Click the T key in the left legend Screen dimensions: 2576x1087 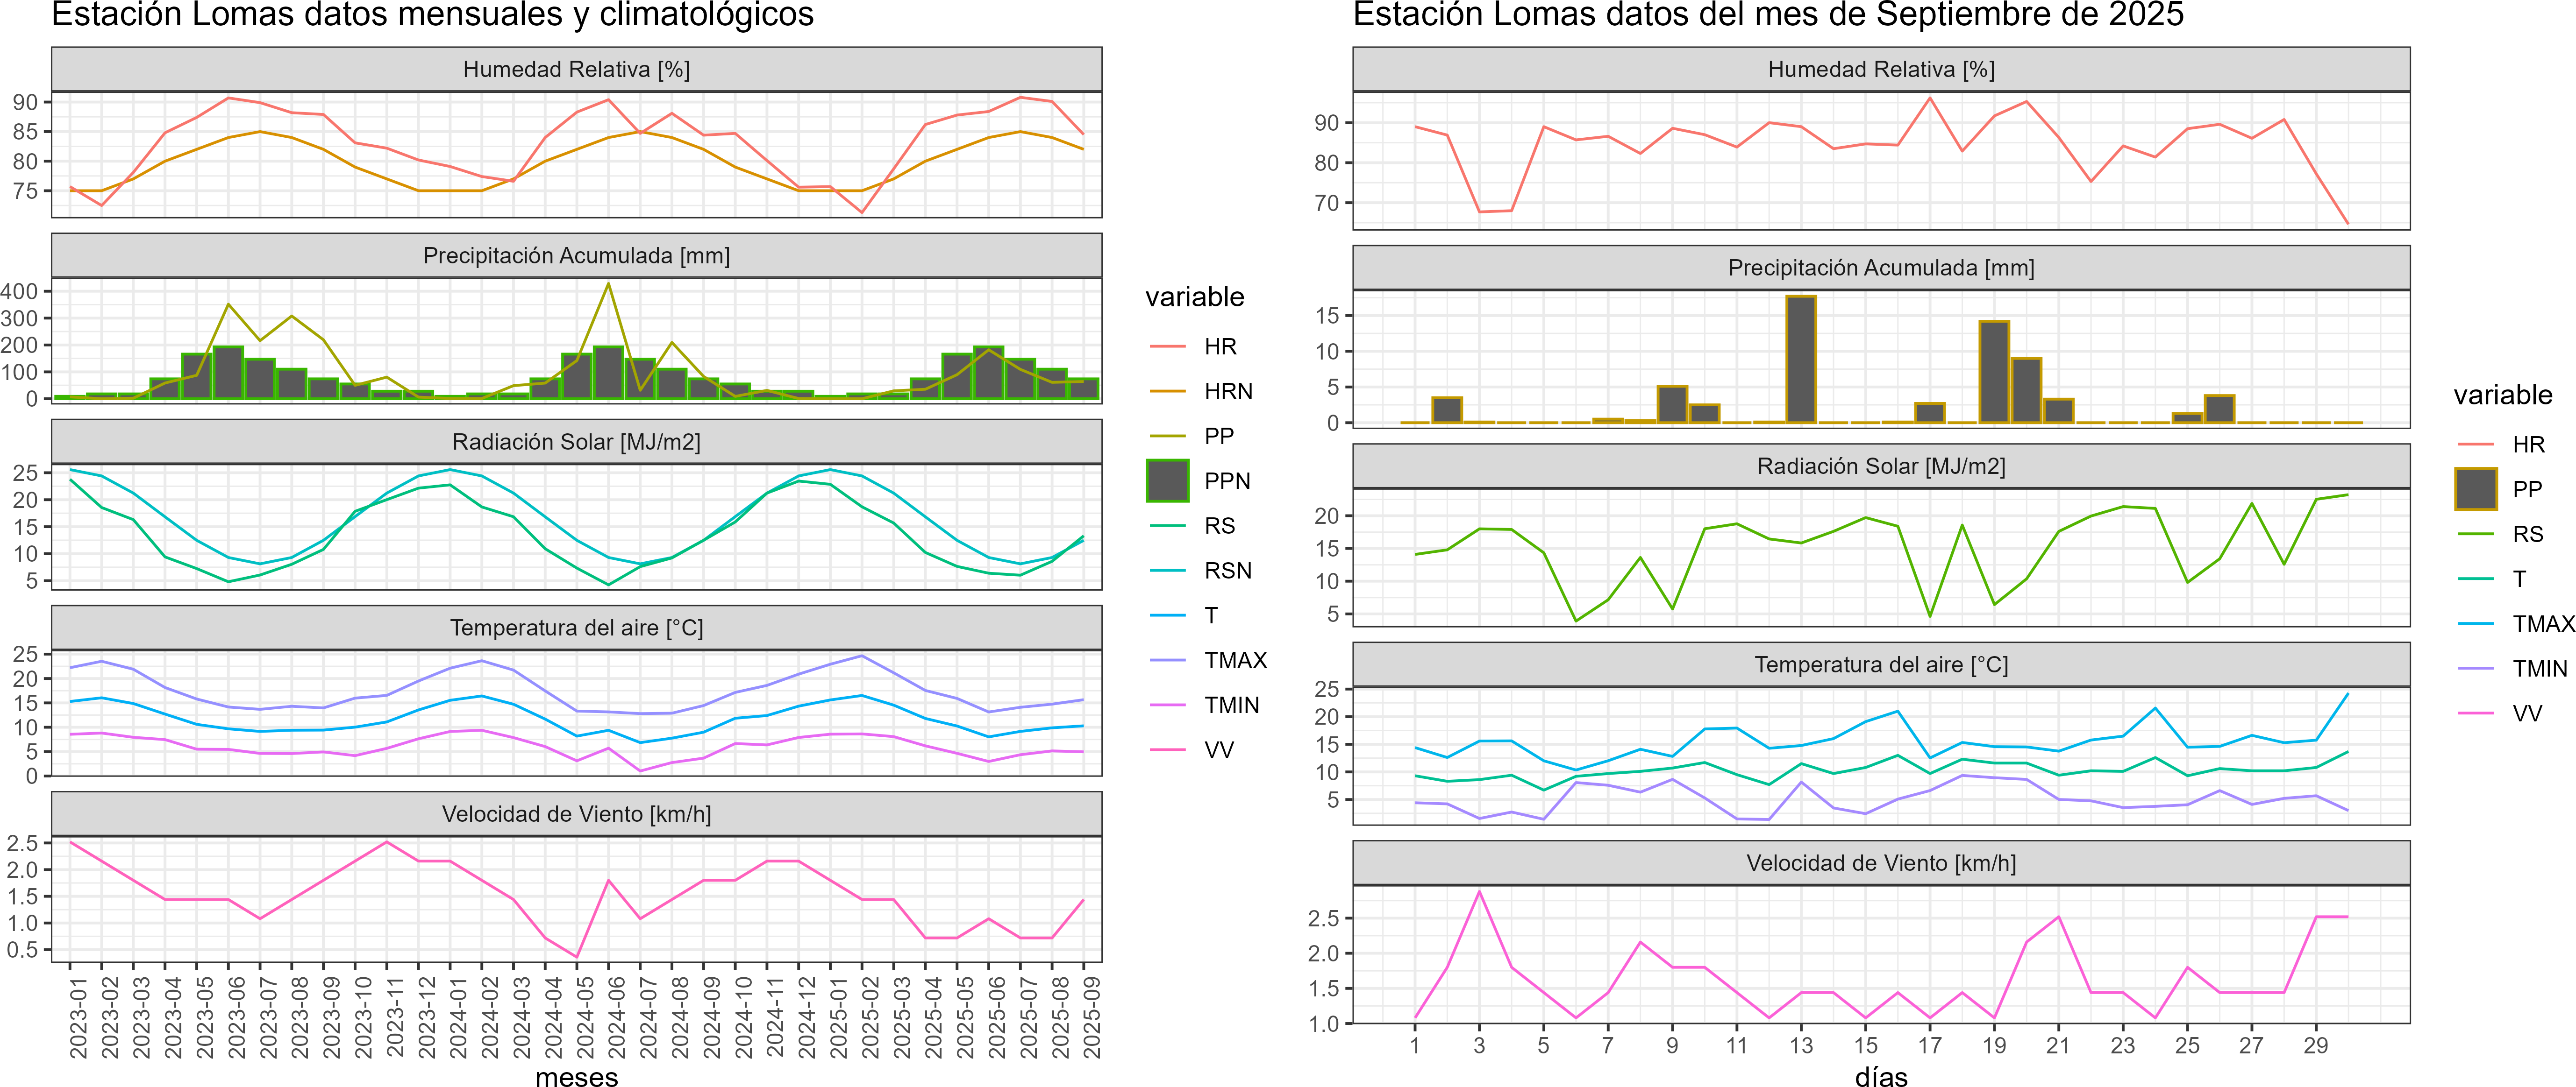click(1167, 615)
